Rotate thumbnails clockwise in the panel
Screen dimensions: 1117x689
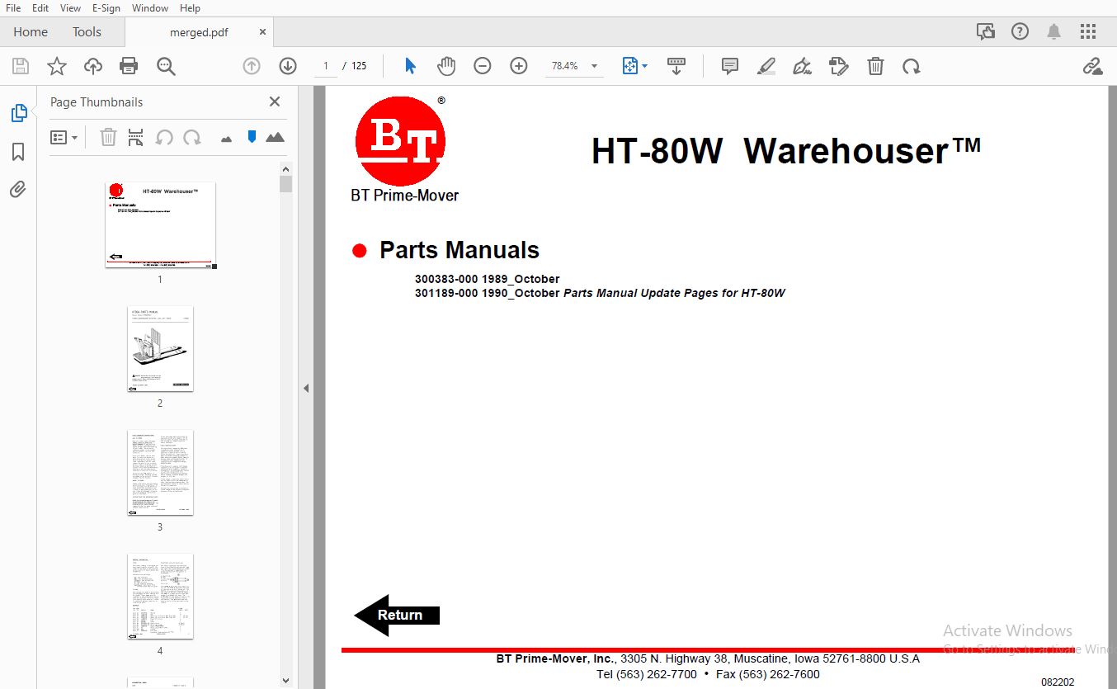(192, 138)
